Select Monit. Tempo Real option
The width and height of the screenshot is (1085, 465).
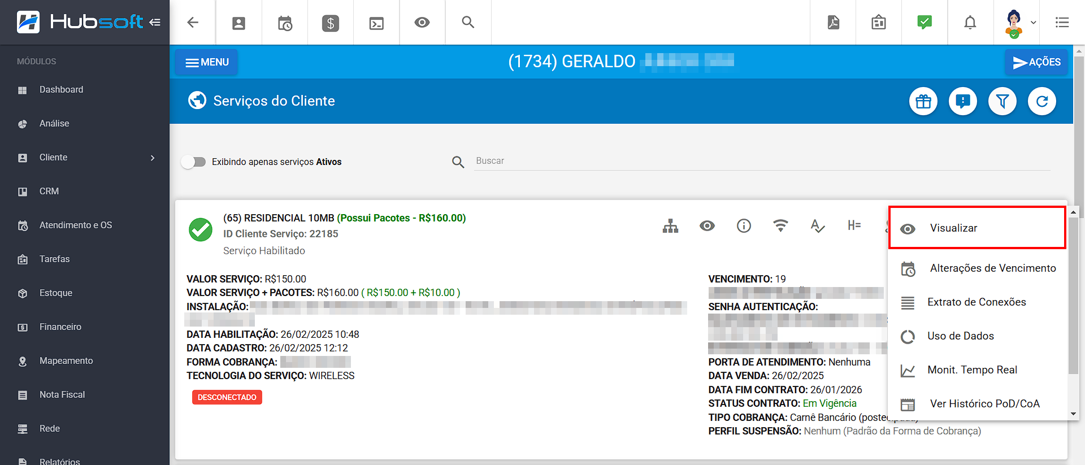click(978, 370)
